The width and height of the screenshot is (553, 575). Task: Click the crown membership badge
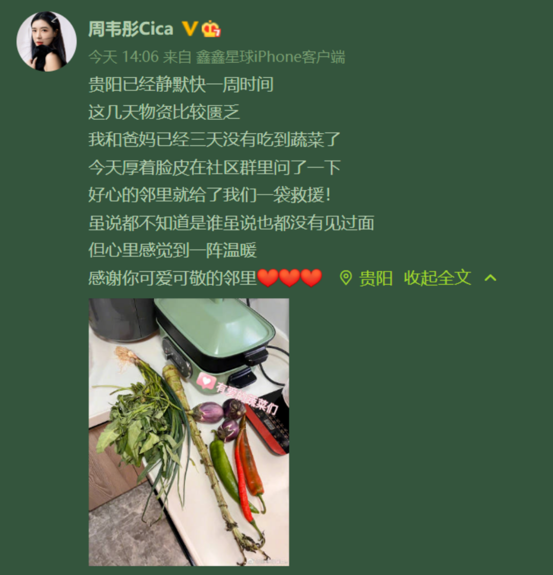point(211,29)
